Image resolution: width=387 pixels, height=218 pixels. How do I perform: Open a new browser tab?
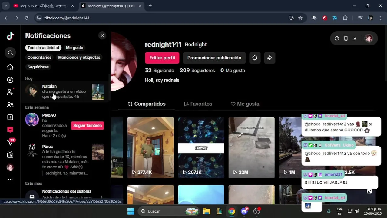tap(150, 6)
